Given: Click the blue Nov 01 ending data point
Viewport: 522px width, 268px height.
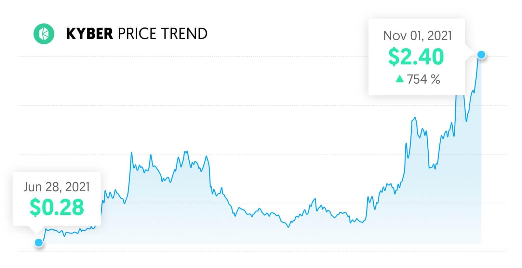Looking at the screenshot, I should pyautogui.click(x=481, y=55).
